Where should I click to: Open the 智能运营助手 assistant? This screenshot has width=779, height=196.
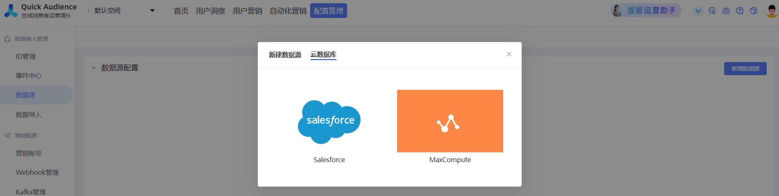coord(646,11)
